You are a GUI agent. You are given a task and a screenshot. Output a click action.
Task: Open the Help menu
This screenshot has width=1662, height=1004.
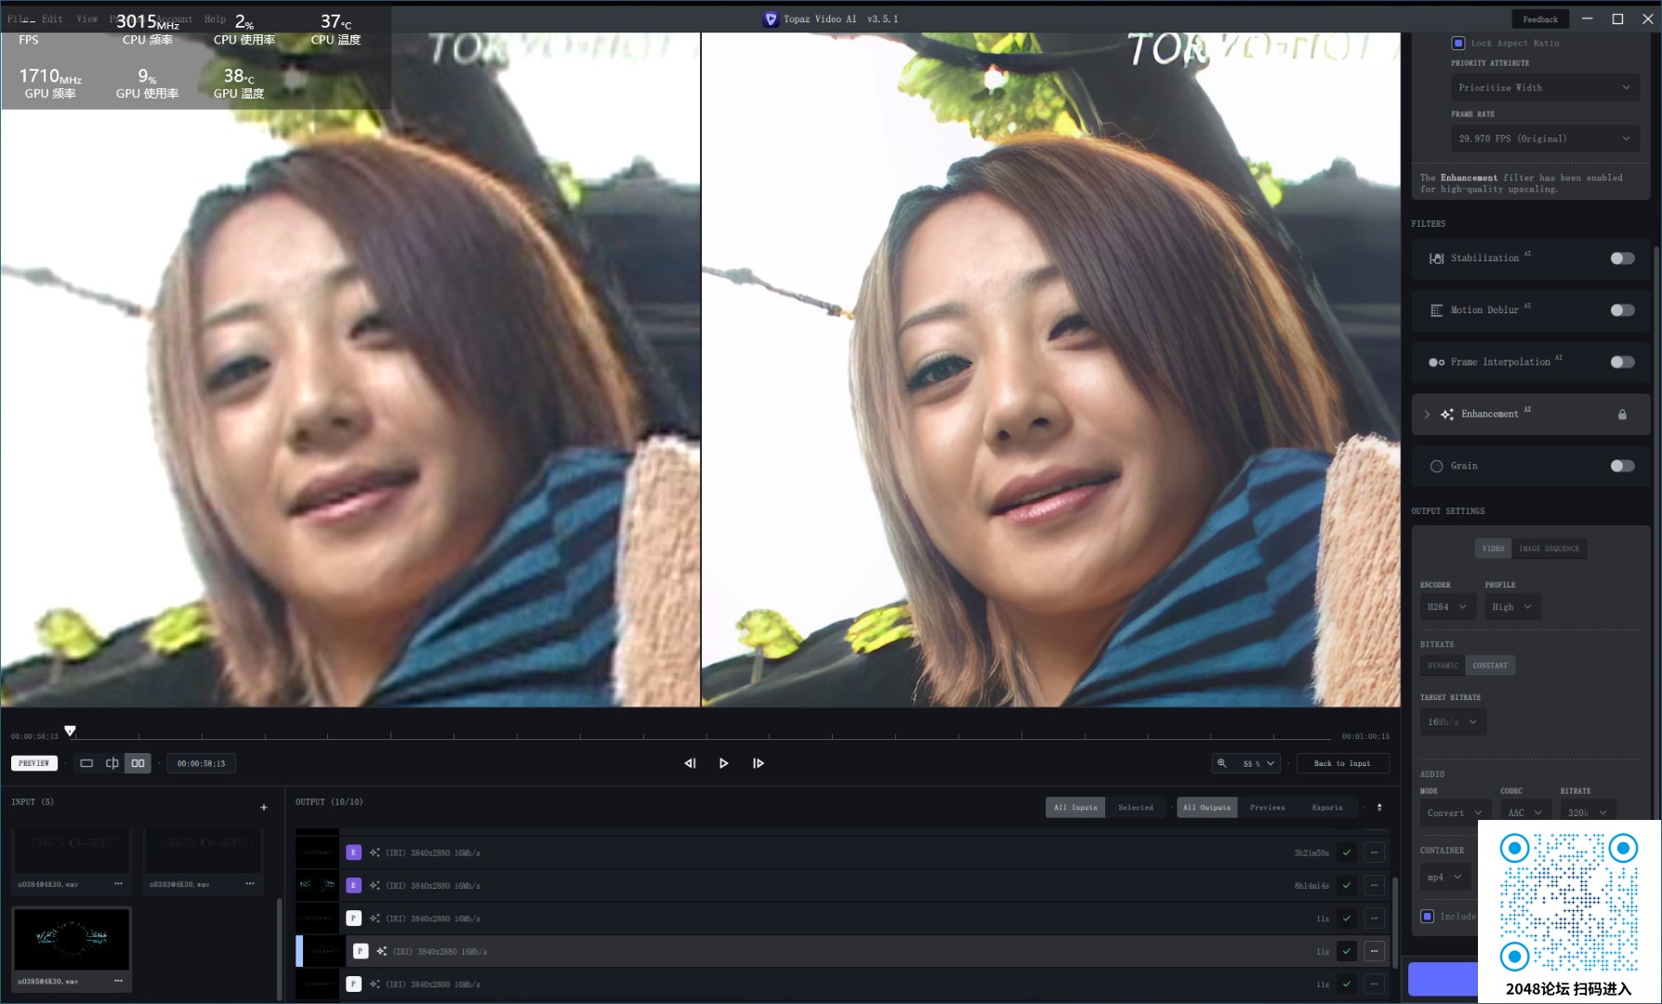(215, 19)
